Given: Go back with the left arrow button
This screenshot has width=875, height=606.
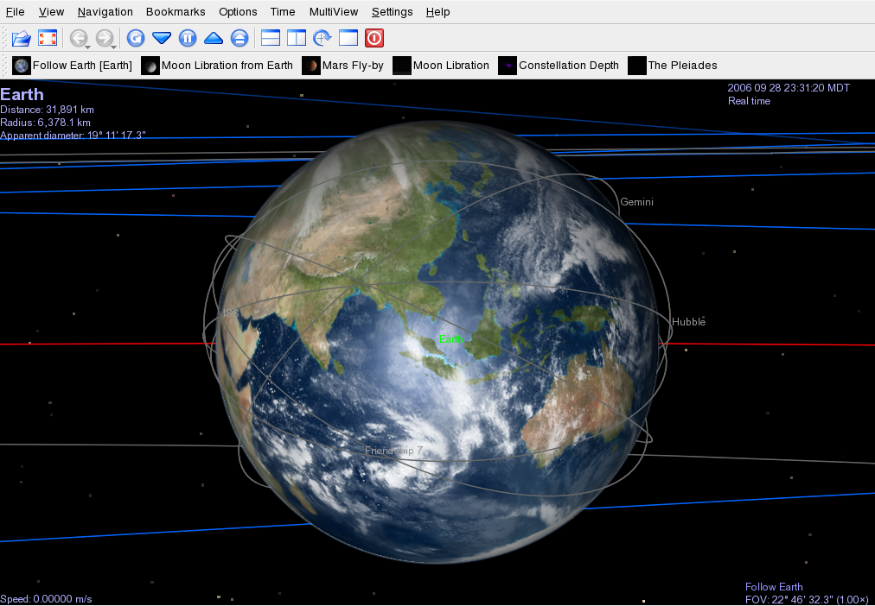Looking at the screenshot, I should 79,39.
